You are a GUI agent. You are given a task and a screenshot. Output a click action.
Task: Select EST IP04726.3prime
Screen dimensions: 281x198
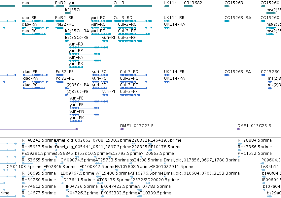pos(82,193)
